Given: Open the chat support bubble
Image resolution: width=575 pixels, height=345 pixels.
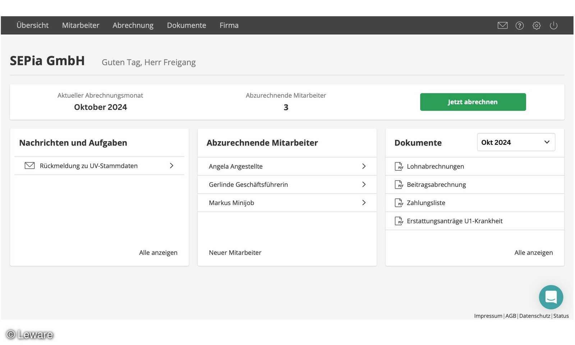Looking at the screenshot, I should tap(551, 297).
